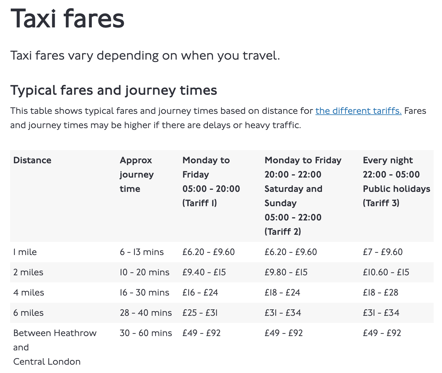Click the "Taxi fares" page title
Screen dimensions: 442x373
tap(67, 18)
